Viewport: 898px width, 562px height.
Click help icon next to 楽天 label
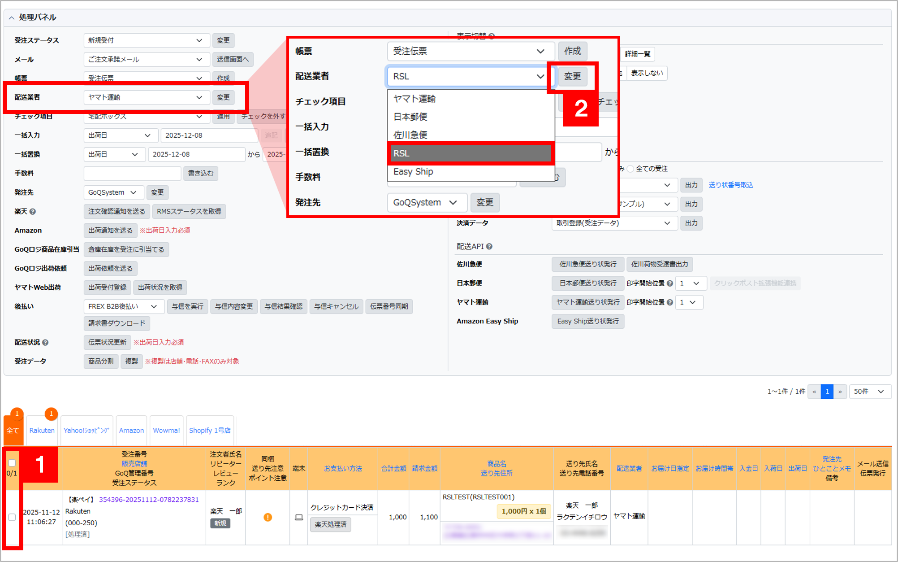[33, 212]
